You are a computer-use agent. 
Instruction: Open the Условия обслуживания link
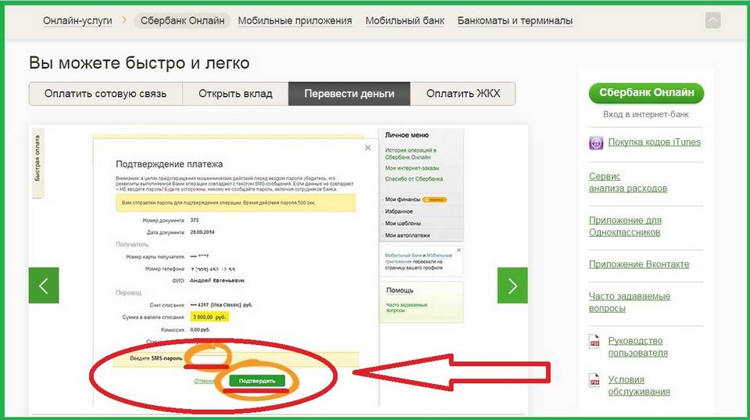(638, 386)
